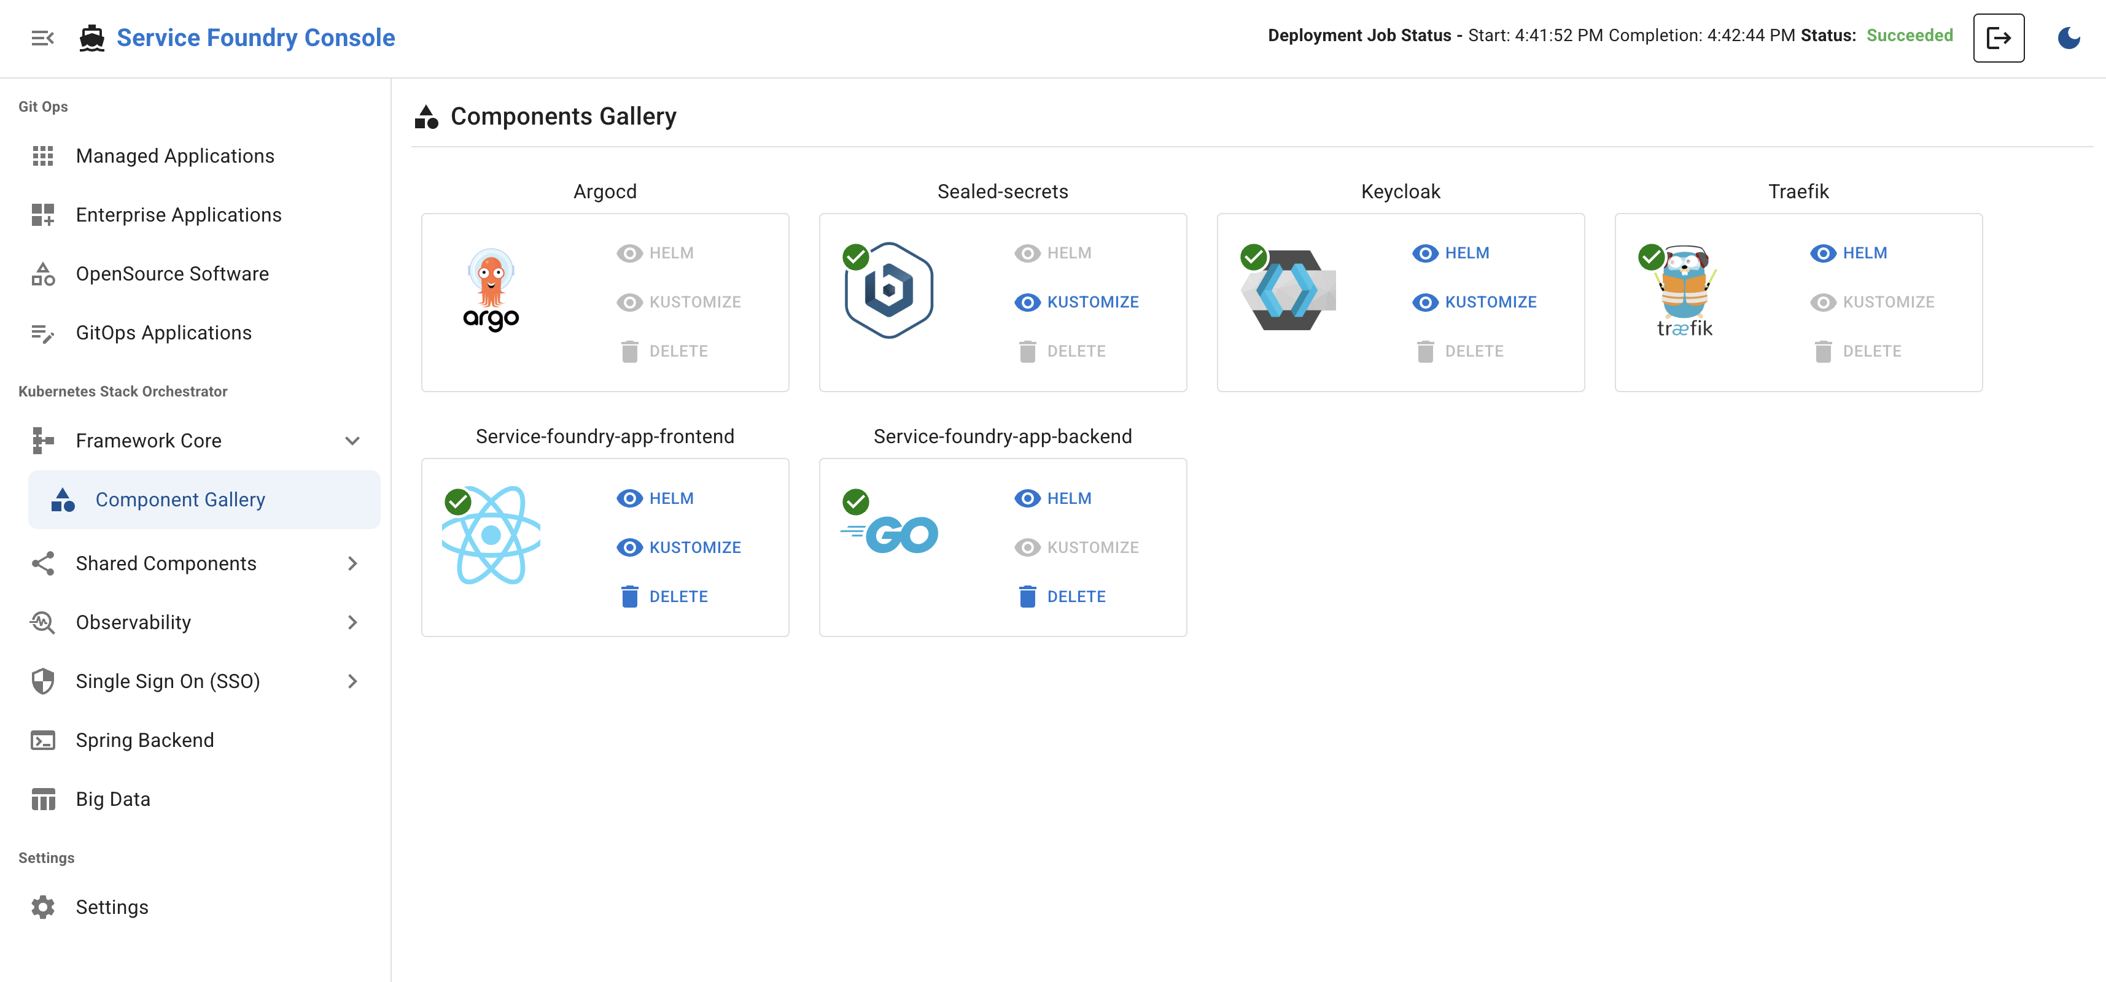The height and width of the screenshot is (982, 2106).
Task: Expand the Shared Components chevron
Action: click(352, 563)
